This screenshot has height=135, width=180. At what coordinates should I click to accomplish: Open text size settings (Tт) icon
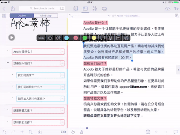click(x=176, y=9)
